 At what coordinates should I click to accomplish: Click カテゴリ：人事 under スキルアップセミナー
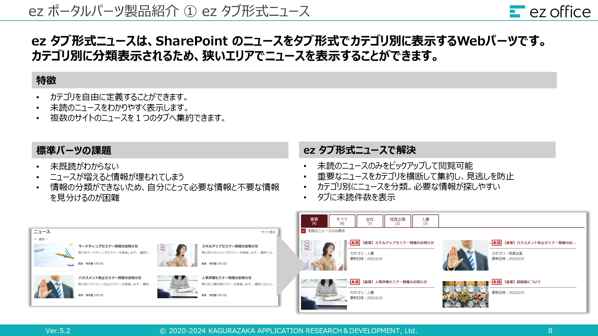coord(362,254)
